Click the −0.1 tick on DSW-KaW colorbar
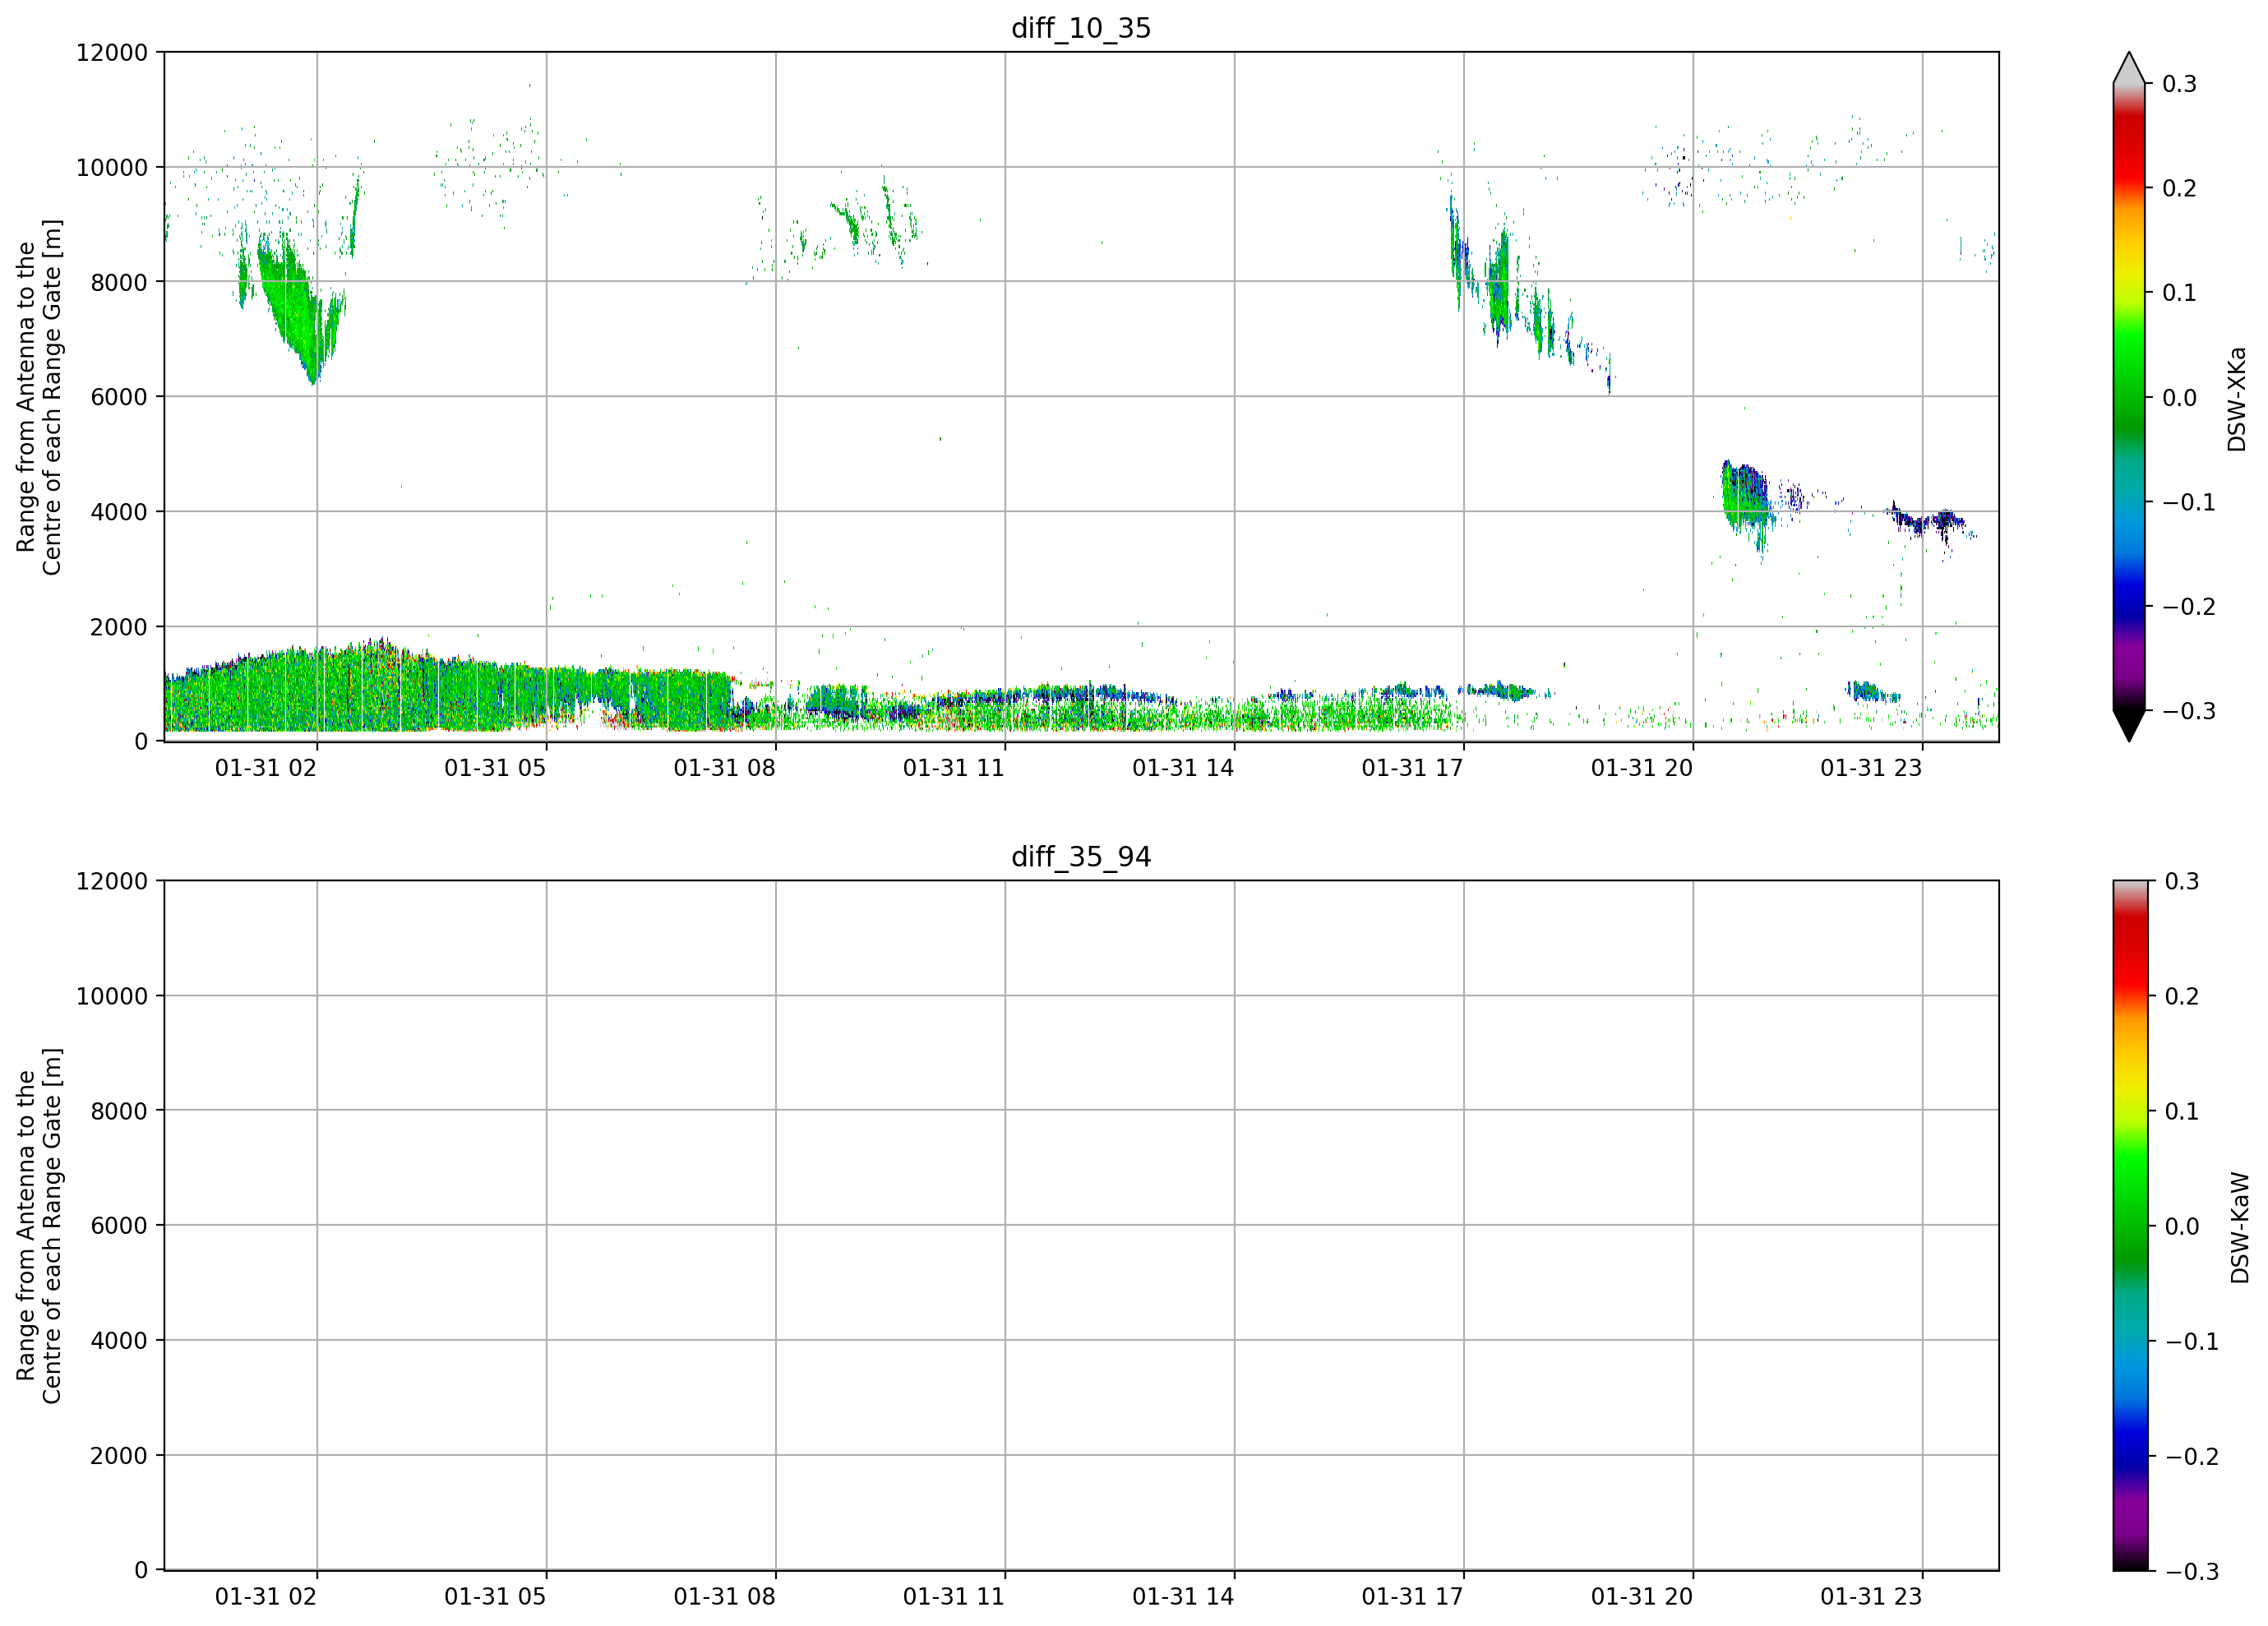2268x1626 pixels. 2191,1342
